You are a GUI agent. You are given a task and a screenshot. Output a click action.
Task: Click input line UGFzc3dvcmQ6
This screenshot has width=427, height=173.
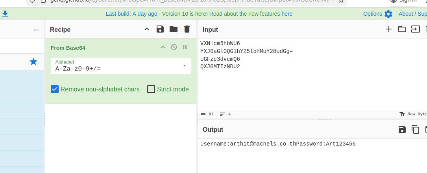[x=220, y=59]
